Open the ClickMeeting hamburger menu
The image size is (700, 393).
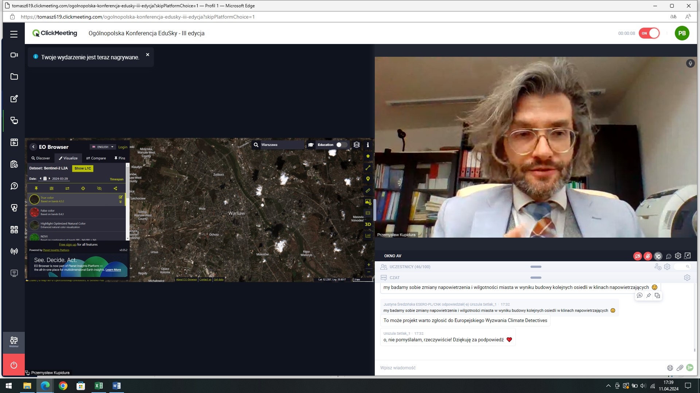14,34
